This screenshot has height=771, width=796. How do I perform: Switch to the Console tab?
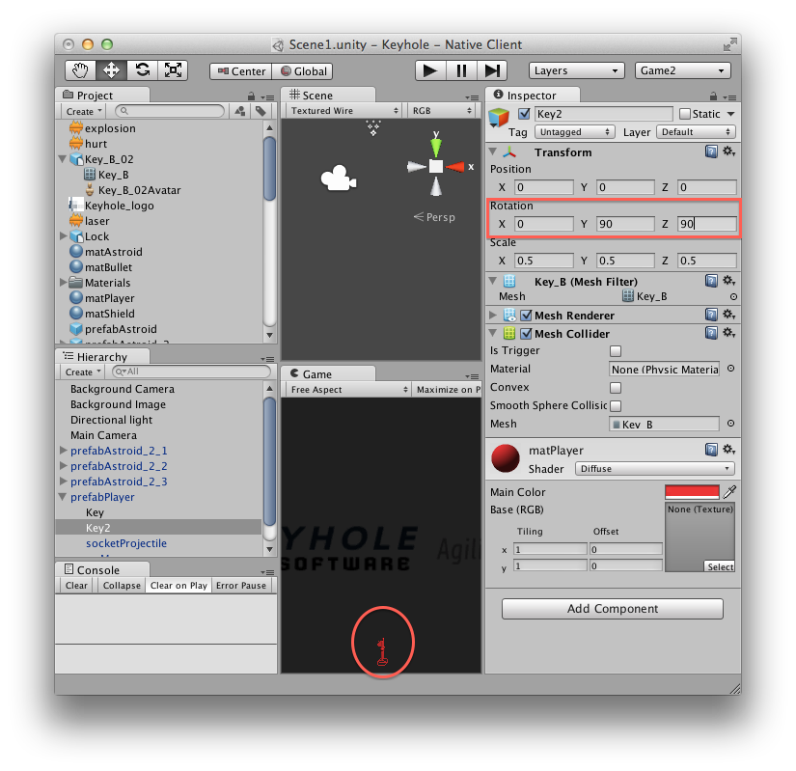tap(96, 569)
